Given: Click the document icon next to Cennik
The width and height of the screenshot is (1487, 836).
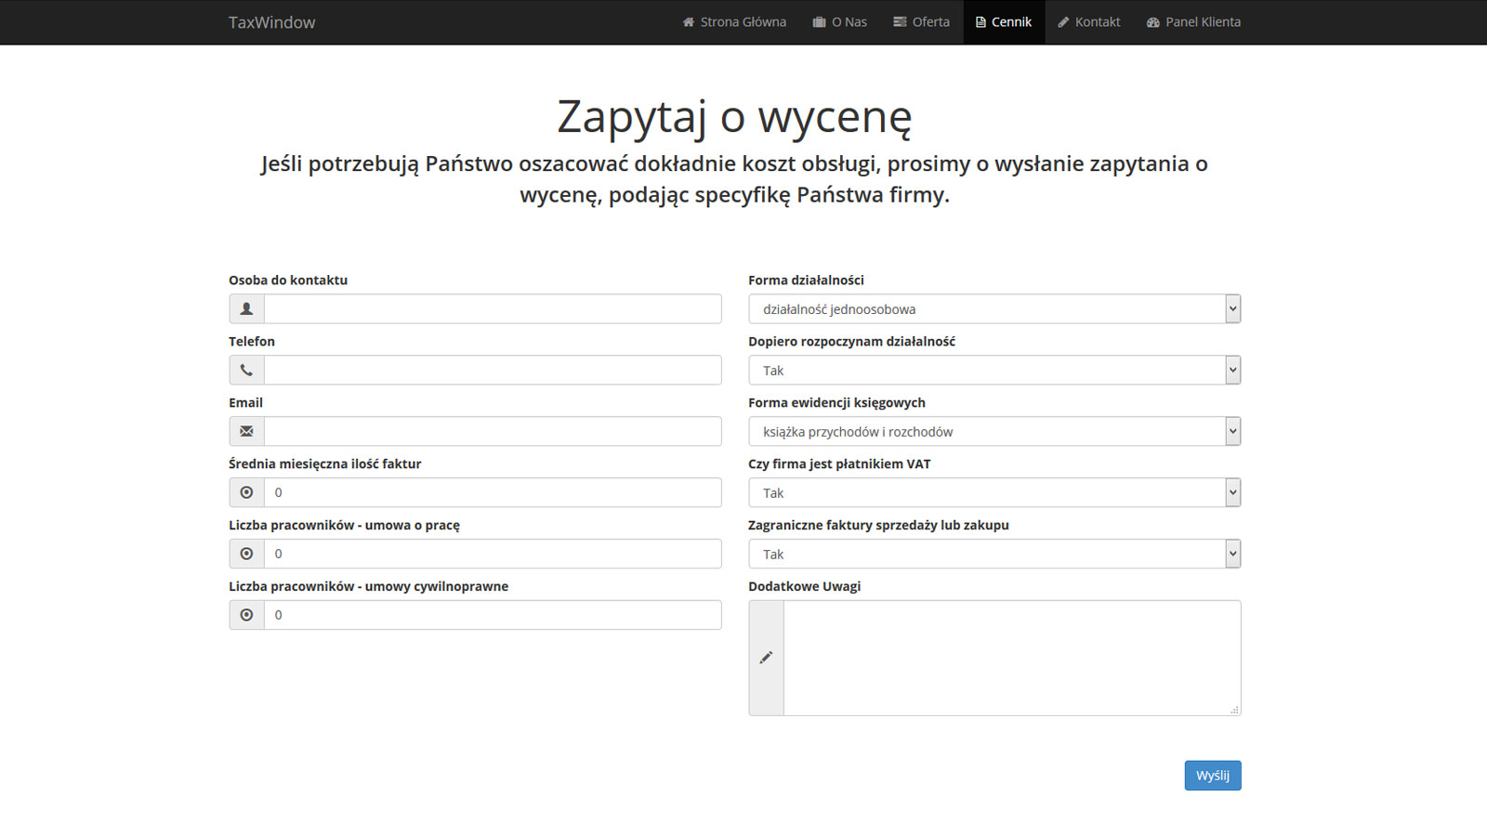Looking at the screenshot, I should tap(980, 22).
